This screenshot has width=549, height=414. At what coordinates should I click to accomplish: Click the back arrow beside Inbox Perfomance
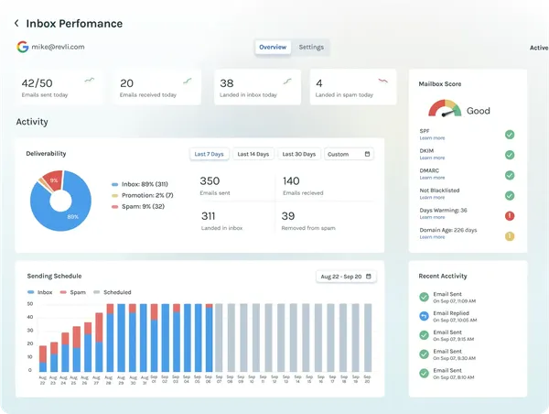click(16, 24)
